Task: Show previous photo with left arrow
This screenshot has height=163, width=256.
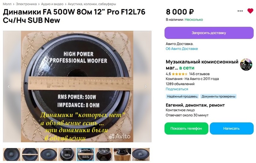Action: pos(9,86)
